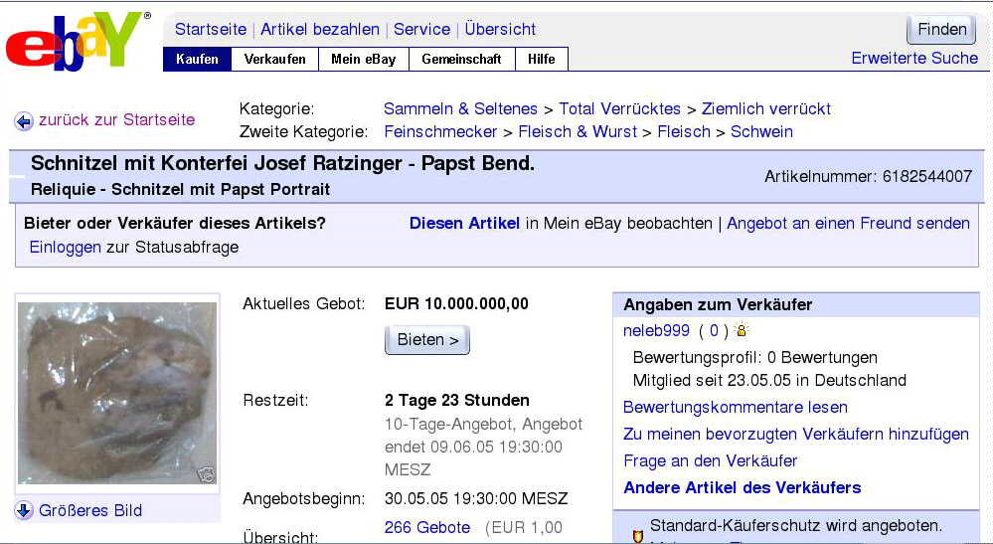Click Diesen Artikel to watch item
This screenshot has width=993, height=544.
[465, 224]
